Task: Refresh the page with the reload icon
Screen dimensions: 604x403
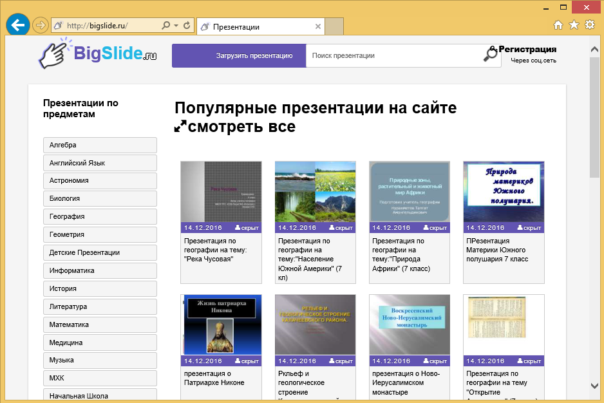Action: click(x=187, y=26)
